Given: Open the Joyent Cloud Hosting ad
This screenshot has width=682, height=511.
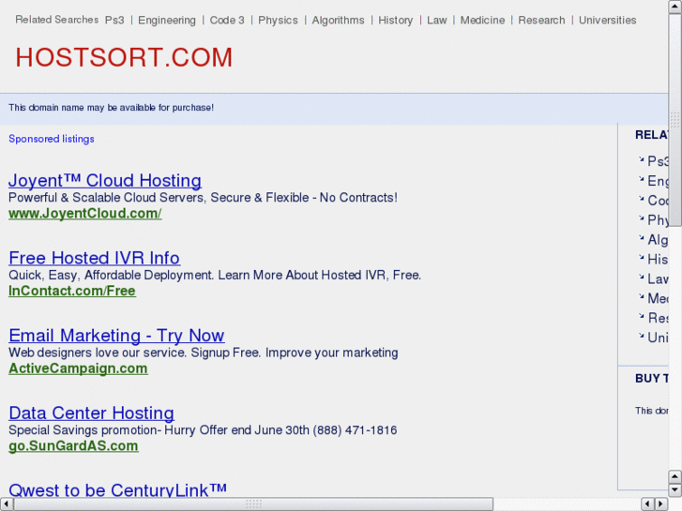Looking at the screenshot, I should point(105,180).
